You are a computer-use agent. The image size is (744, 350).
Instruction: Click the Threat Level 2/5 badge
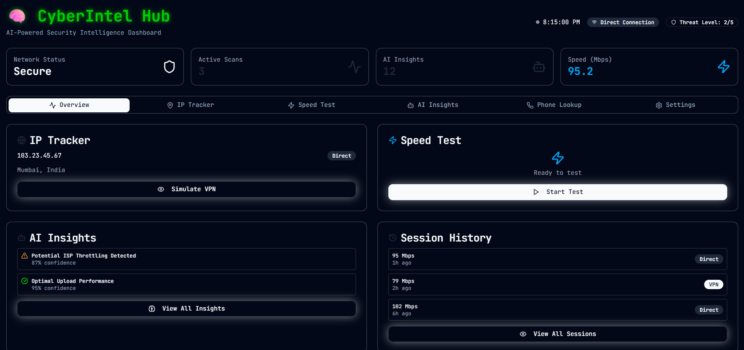[x=702, y=22]
